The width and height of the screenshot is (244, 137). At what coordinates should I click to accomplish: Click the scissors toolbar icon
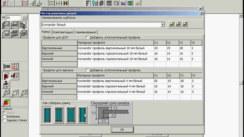pyautogui.click(x=123, y=3)
